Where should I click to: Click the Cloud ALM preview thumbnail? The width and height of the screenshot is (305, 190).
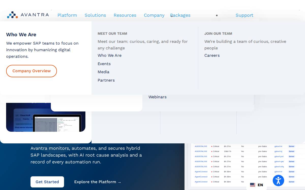46,117
